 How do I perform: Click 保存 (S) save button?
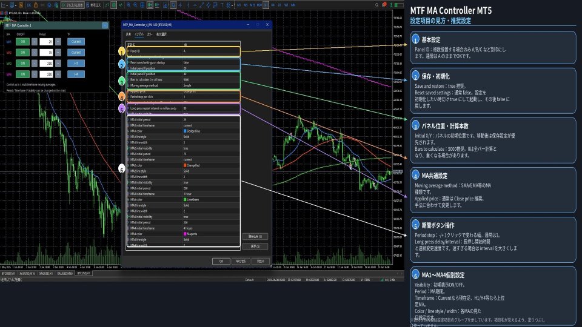pyautogui.click(x=255, y=246)
